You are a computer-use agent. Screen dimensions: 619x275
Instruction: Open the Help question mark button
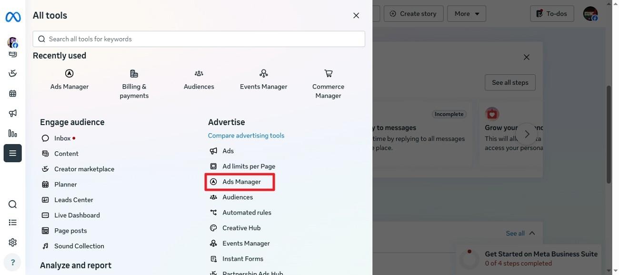[13, 263]
